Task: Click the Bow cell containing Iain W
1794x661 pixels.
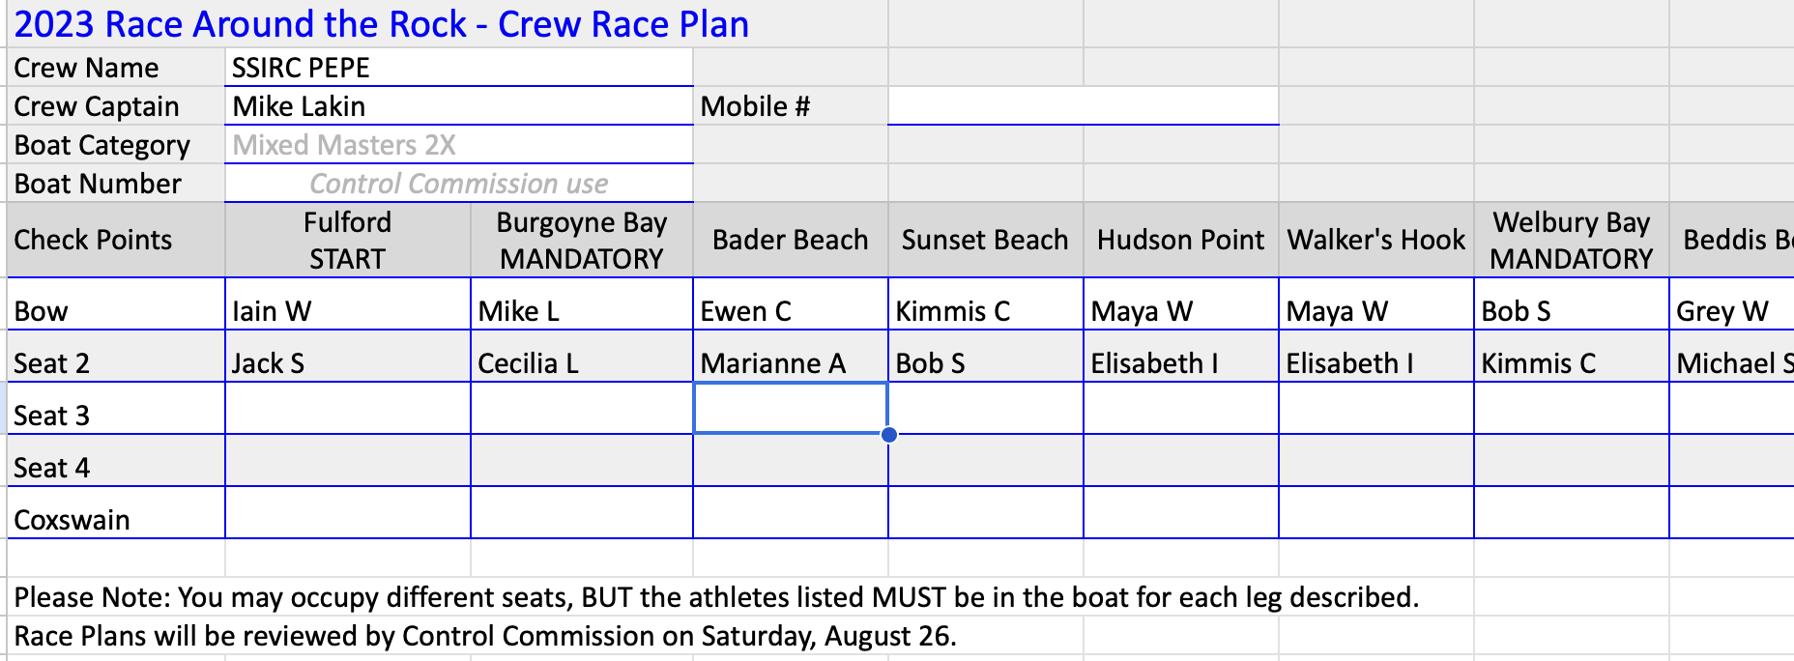Action: pyautogui.click(x=348, y=304)
